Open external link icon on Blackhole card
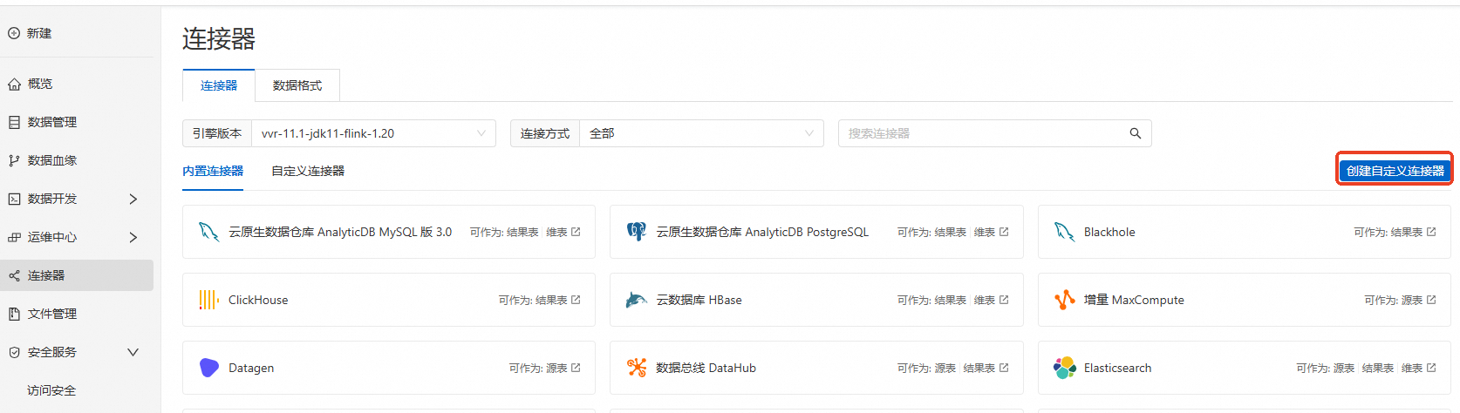Viewport: 1460px width, 413px height. [x=1431, y=232]
